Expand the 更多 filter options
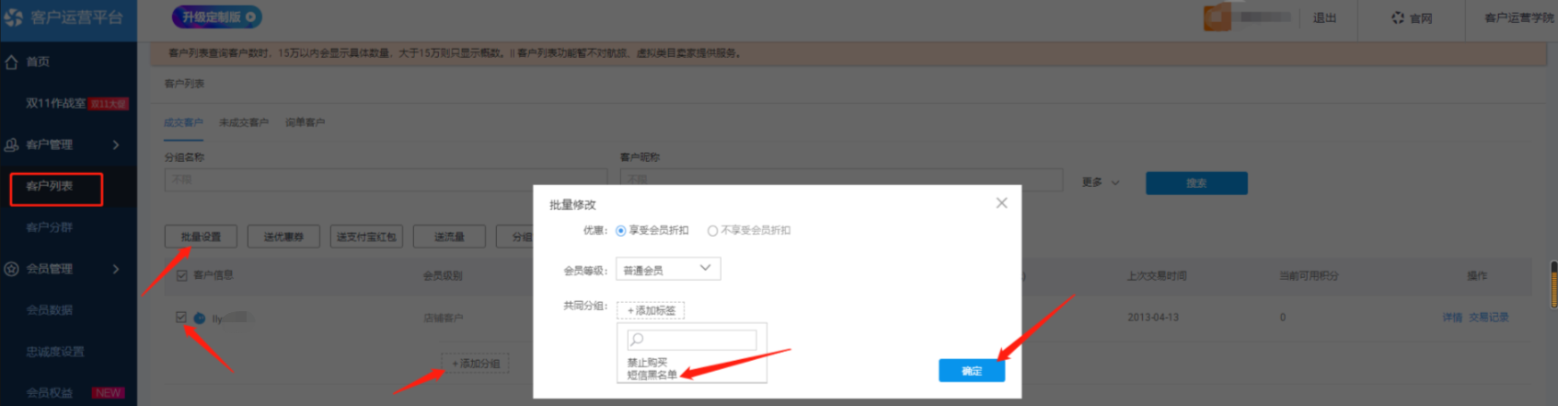This screenshot has width=1558, height=406. click(x=1101, y=182)
